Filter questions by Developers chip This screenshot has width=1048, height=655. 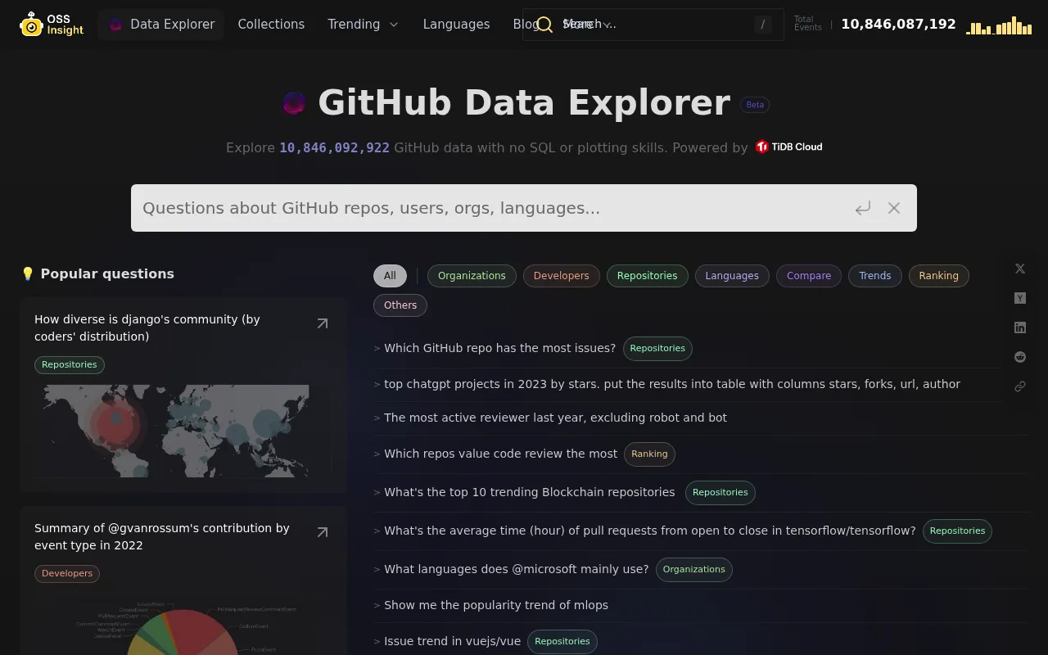click(561, 276)
